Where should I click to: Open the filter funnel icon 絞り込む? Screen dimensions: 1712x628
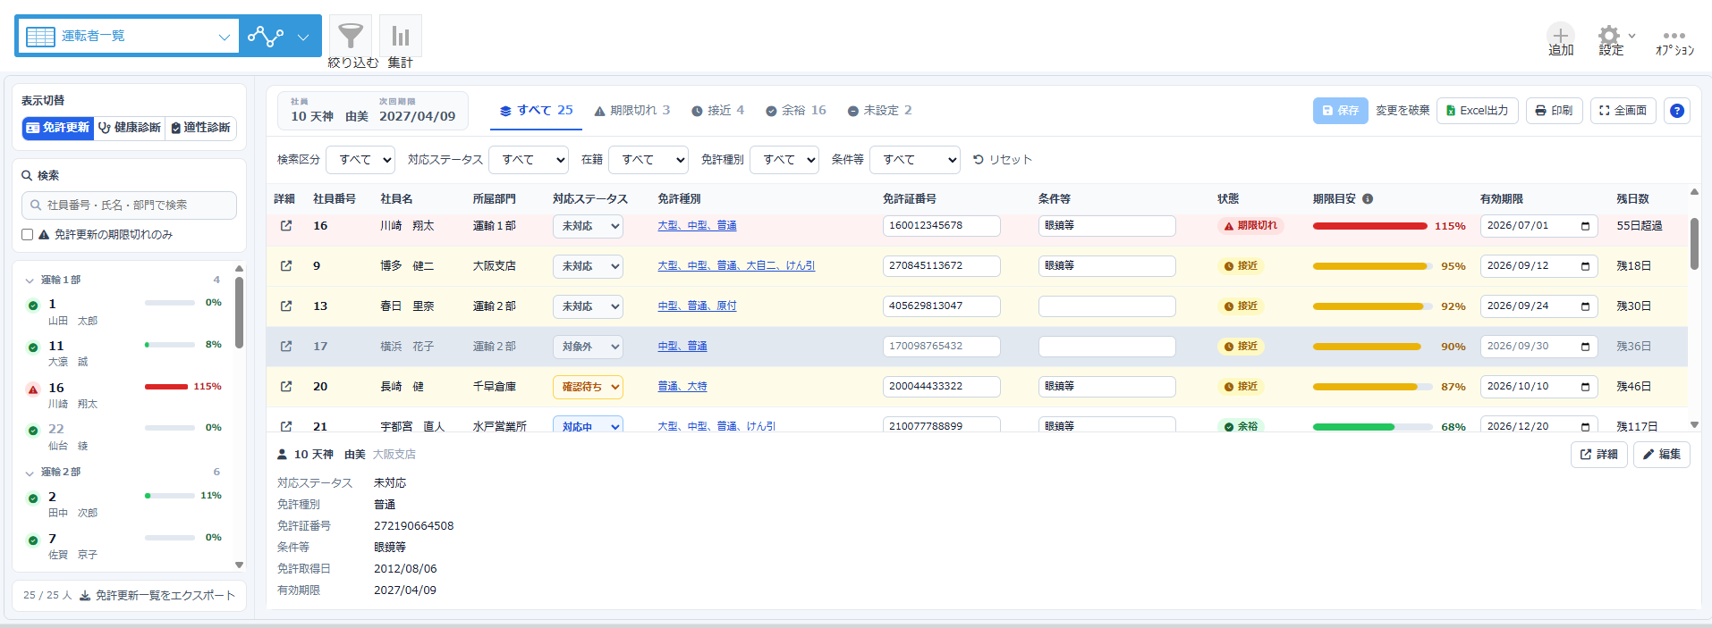[x=351, y=36]
